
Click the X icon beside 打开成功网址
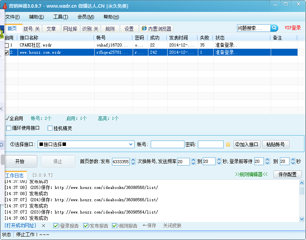43,226
